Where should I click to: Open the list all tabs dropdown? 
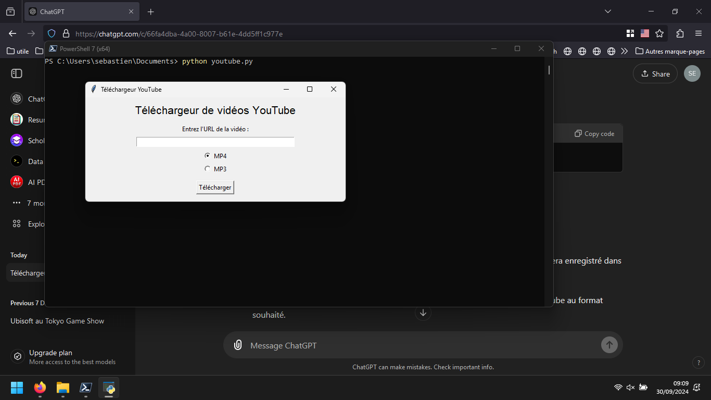point(607,11)
